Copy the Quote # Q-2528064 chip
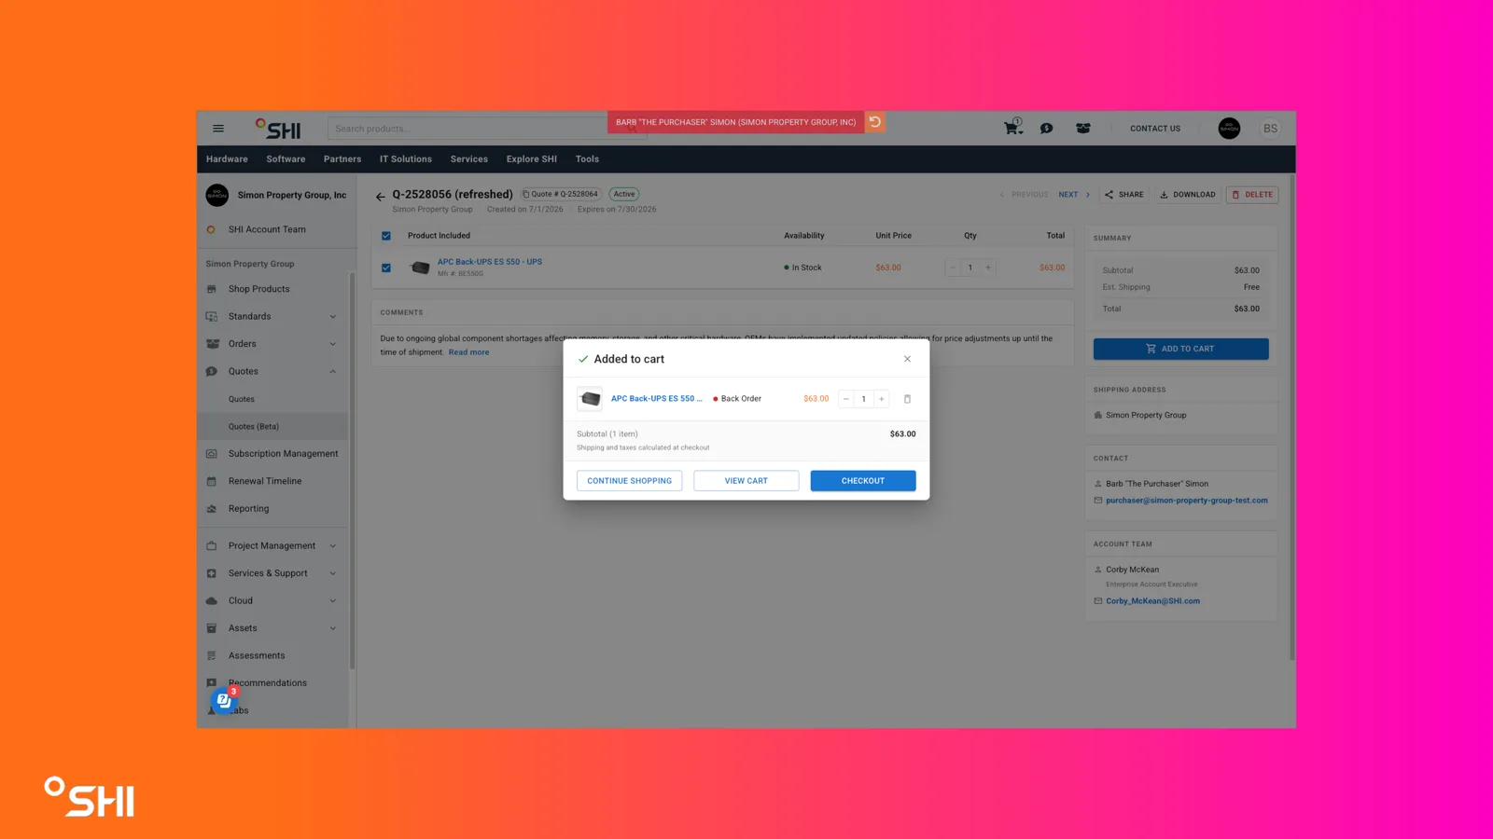 560,194
